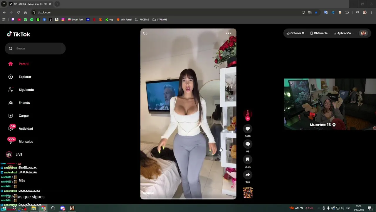Open the sound album cover thumbnail
The height and width of the screenshot is (212, 376).
click(x=248, y=193)
